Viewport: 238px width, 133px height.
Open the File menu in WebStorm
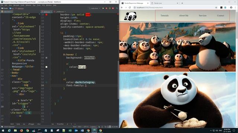pos(2,5)
